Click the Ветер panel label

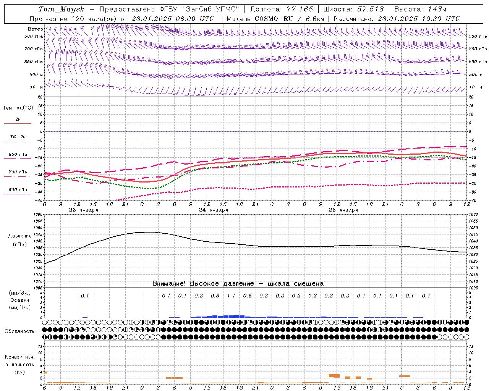[35, 29]
